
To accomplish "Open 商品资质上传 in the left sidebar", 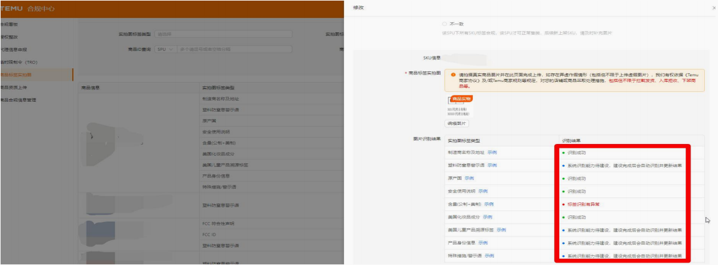I will tap(13, 88).
